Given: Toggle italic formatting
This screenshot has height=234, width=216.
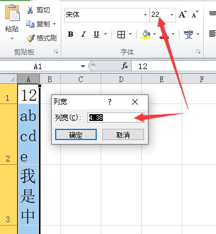Looking at the screenshot, I should click(x=83, y=34).
